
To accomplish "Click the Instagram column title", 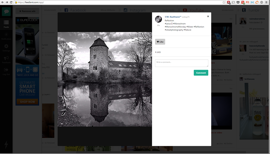I will coord(138,10).
